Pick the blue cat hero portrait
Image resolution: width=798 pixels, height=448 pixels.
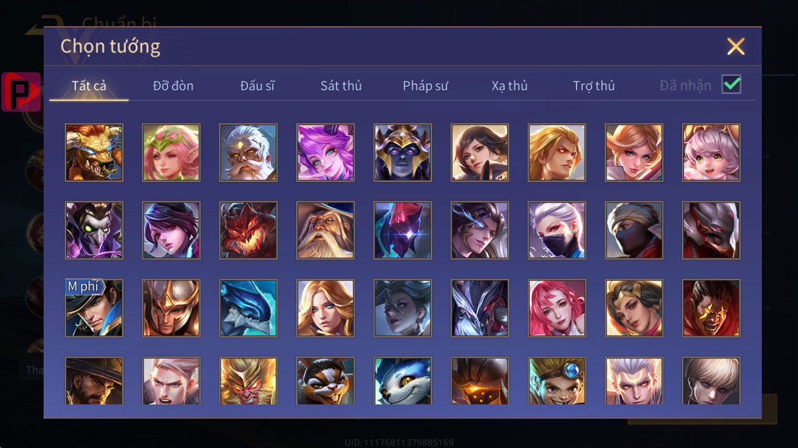click(x=403, y=381)
